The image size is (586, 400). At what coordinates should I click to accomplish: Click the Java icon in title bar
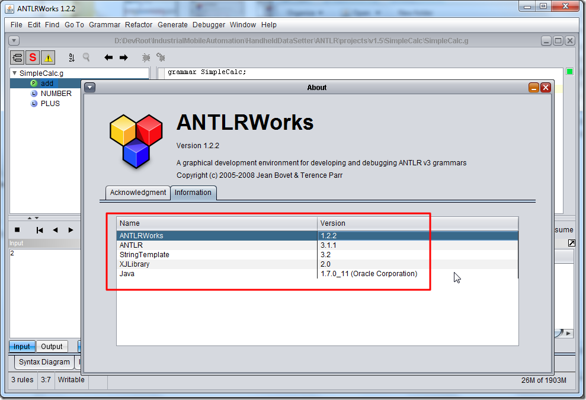click(10, 9)
